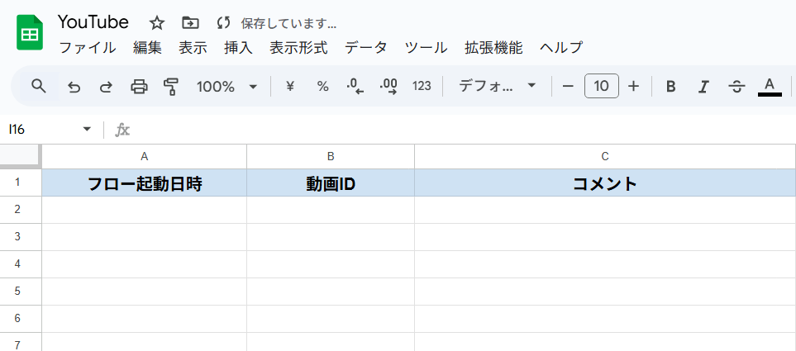Screen dimensions: 796x351
Task: Open the ツール menu
Action: [426, 48]
